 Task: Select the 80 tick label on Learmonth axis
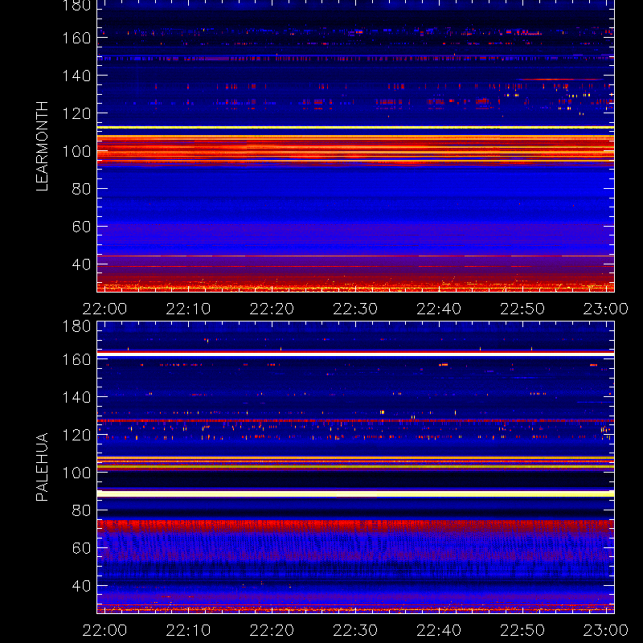click(x=81, y=189)
